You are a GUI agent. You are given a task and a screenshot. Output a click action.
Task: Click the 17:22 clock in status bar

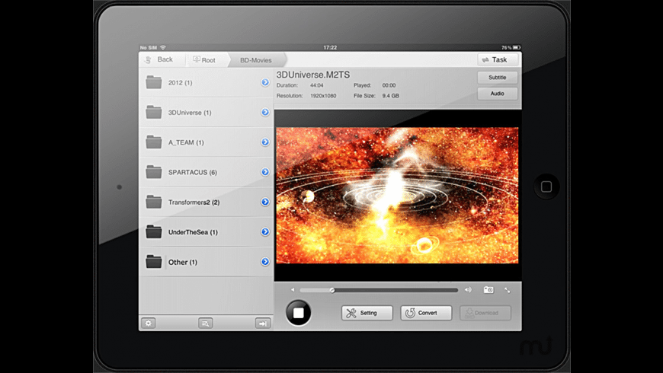(330, 47)
